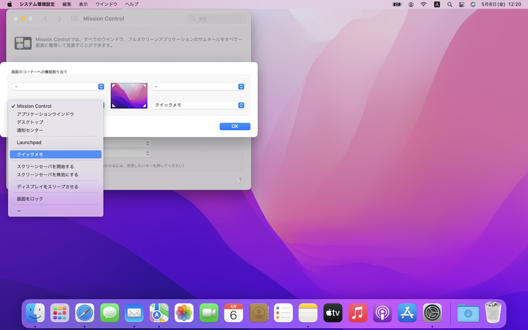Choose ディスプレイをスリープさせる option
The height and width of the screenshot is (330, 528).
(55, 187)
